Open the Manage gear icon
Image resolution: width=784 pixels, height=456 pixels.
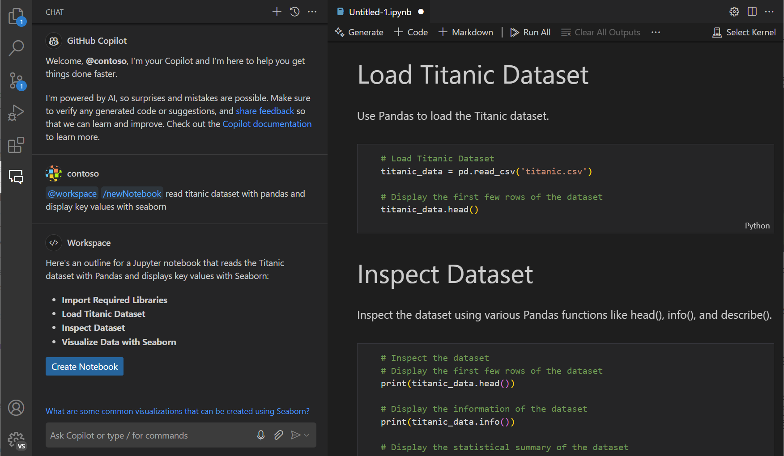click(x=16, y=440)
